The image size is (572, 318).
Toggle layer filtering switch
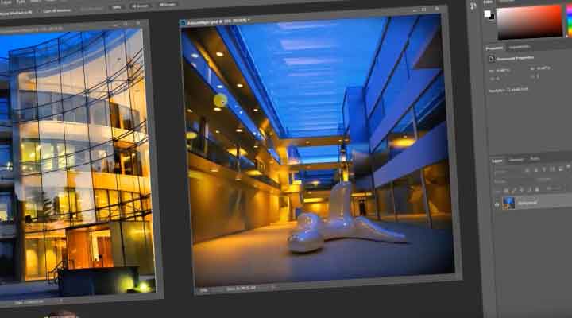pyautogui.click(x=568, y=168)
